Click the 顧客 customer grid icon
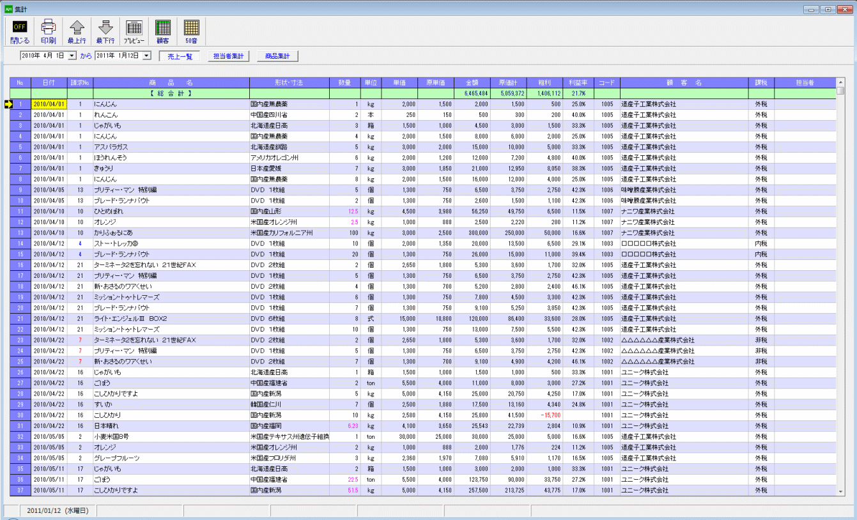 tap(163, 32)
